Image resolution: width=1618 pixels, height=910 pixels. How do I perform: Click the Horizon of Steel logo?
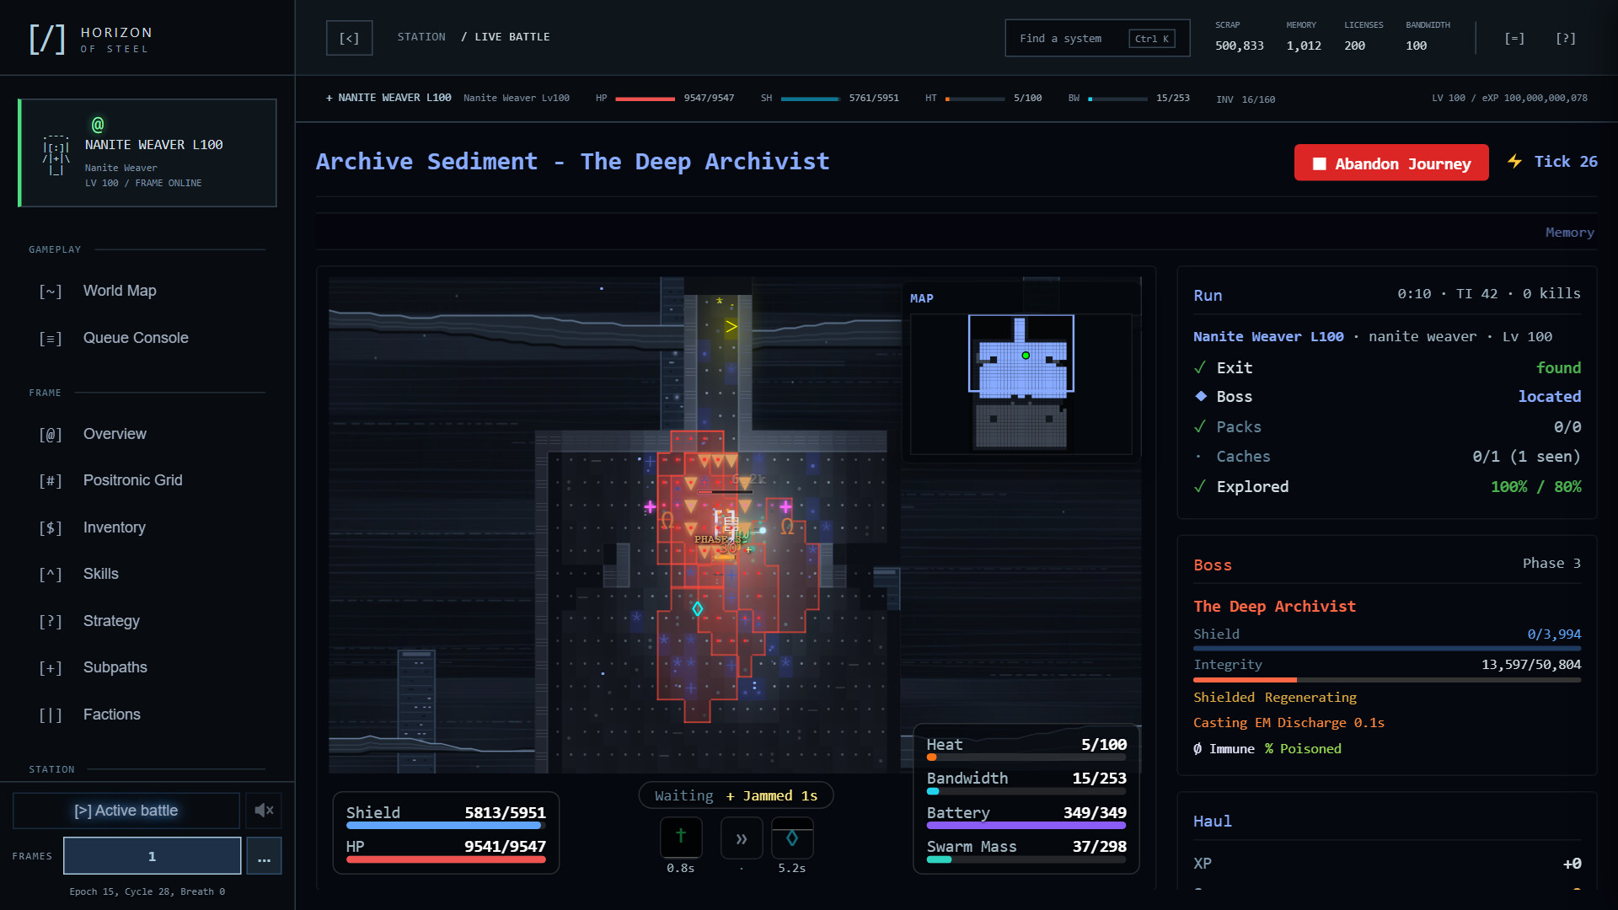91,39
